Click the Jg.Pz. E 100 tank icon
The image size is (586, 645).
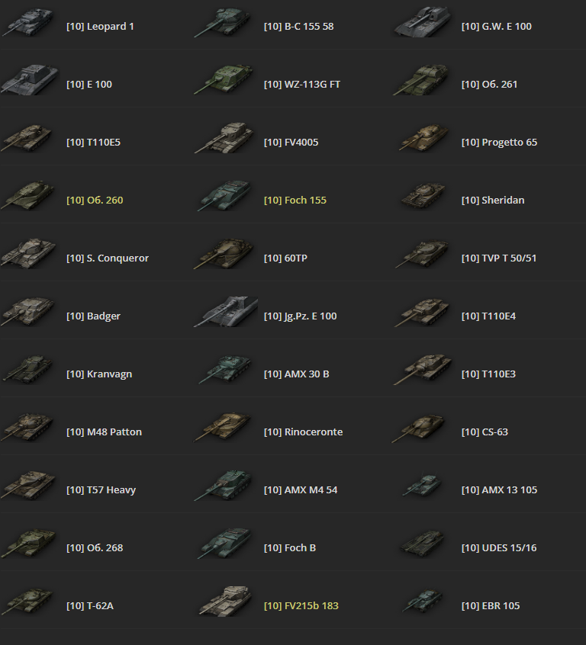[226, 313]
